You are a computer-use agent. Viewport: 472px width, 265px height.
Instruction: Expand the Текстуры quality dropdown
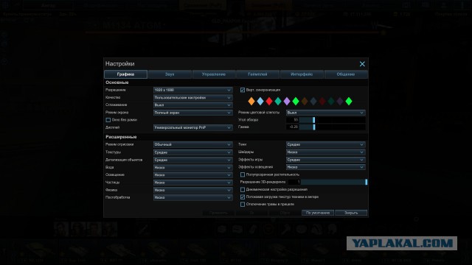pos(193,152)
